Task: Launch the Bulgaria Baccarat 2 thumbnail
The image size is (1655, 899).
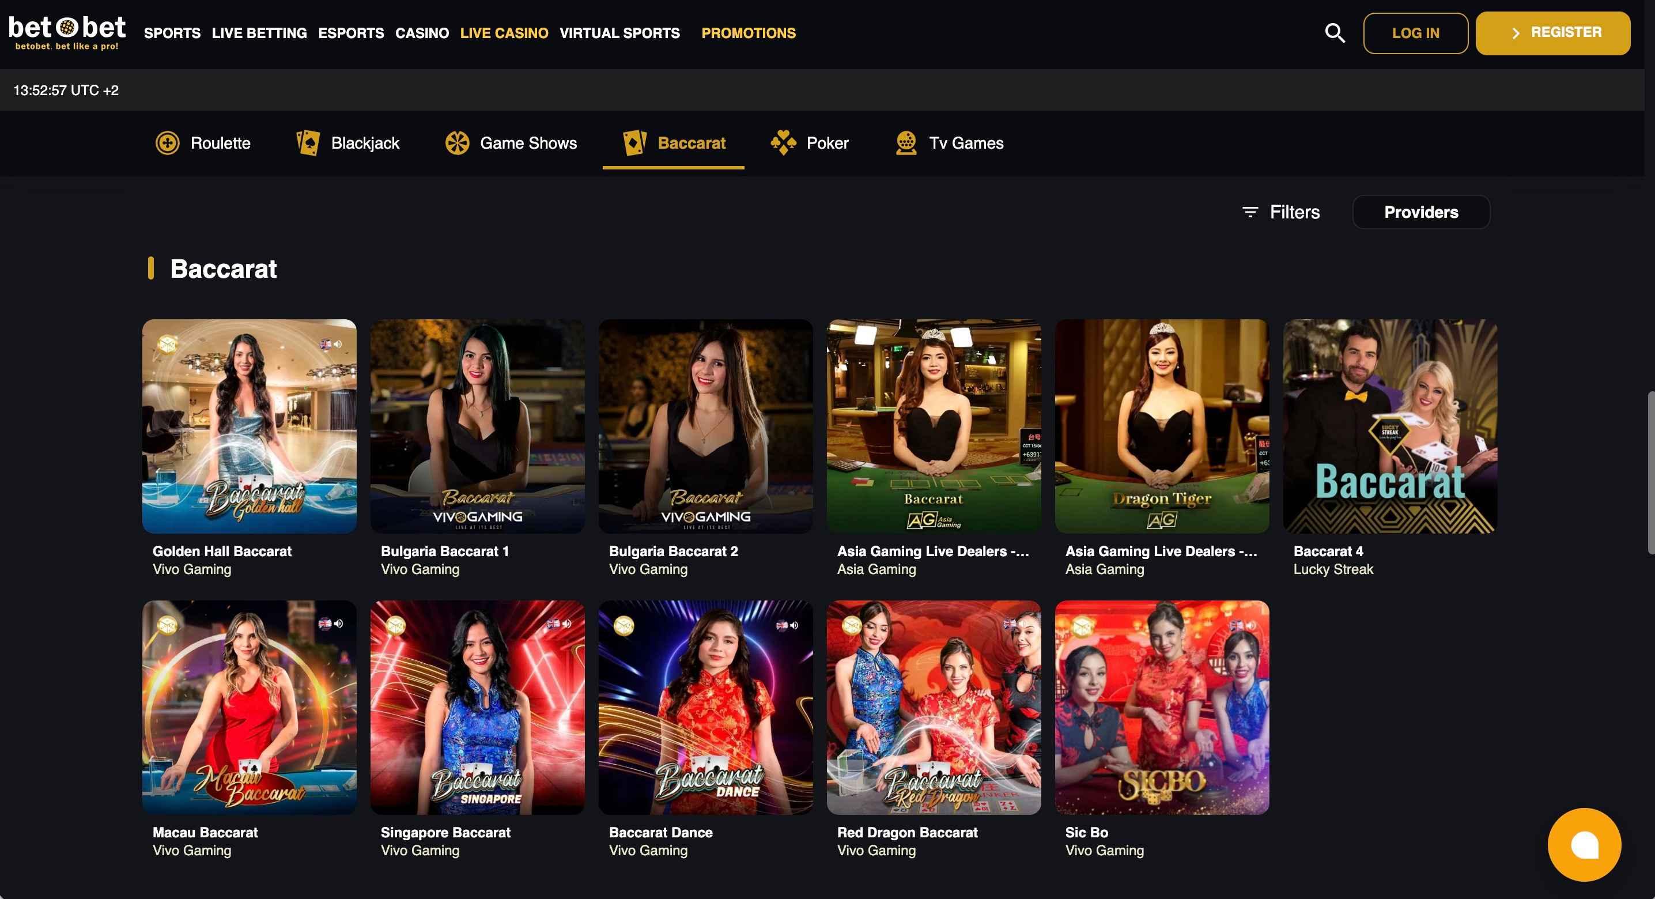Action: pos(705,426)
